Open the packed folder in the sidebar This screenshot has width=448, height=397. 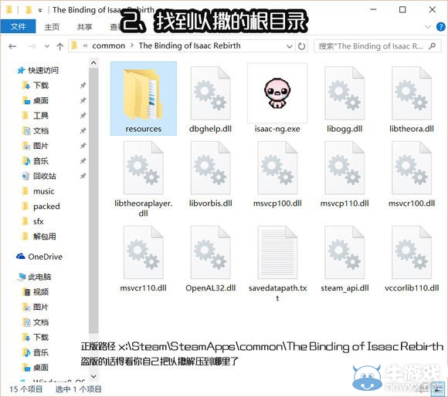41,206
